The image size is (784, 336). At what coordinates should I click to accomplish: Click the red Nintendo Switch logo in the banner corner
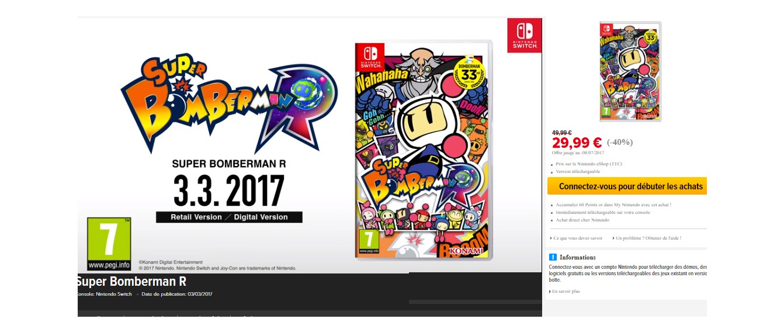(524, 36)
